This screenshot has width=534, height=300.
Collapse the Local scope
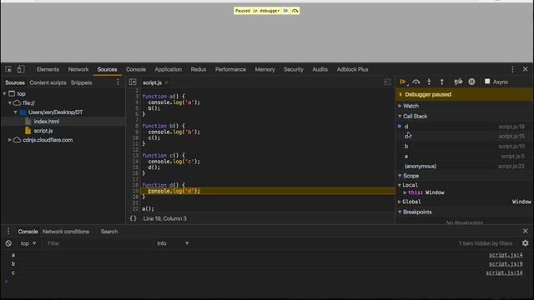point(400,185)
